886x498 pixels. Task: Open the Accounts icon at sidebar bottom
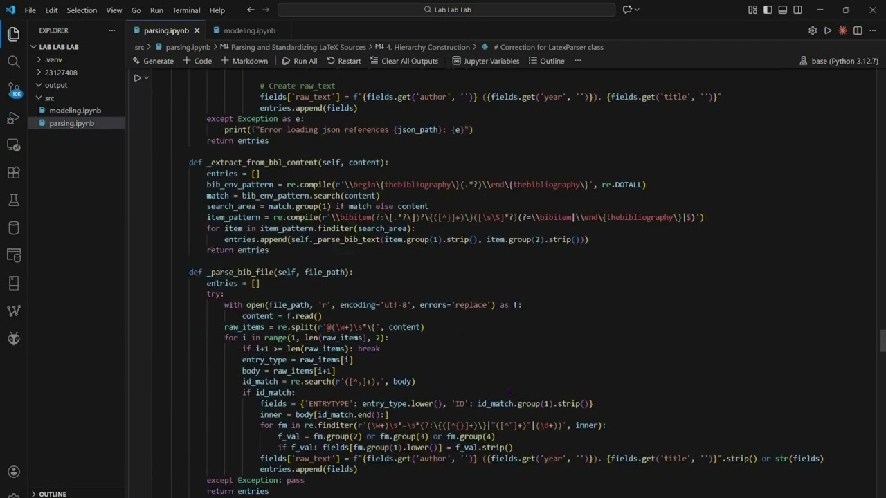click(13, 472)
